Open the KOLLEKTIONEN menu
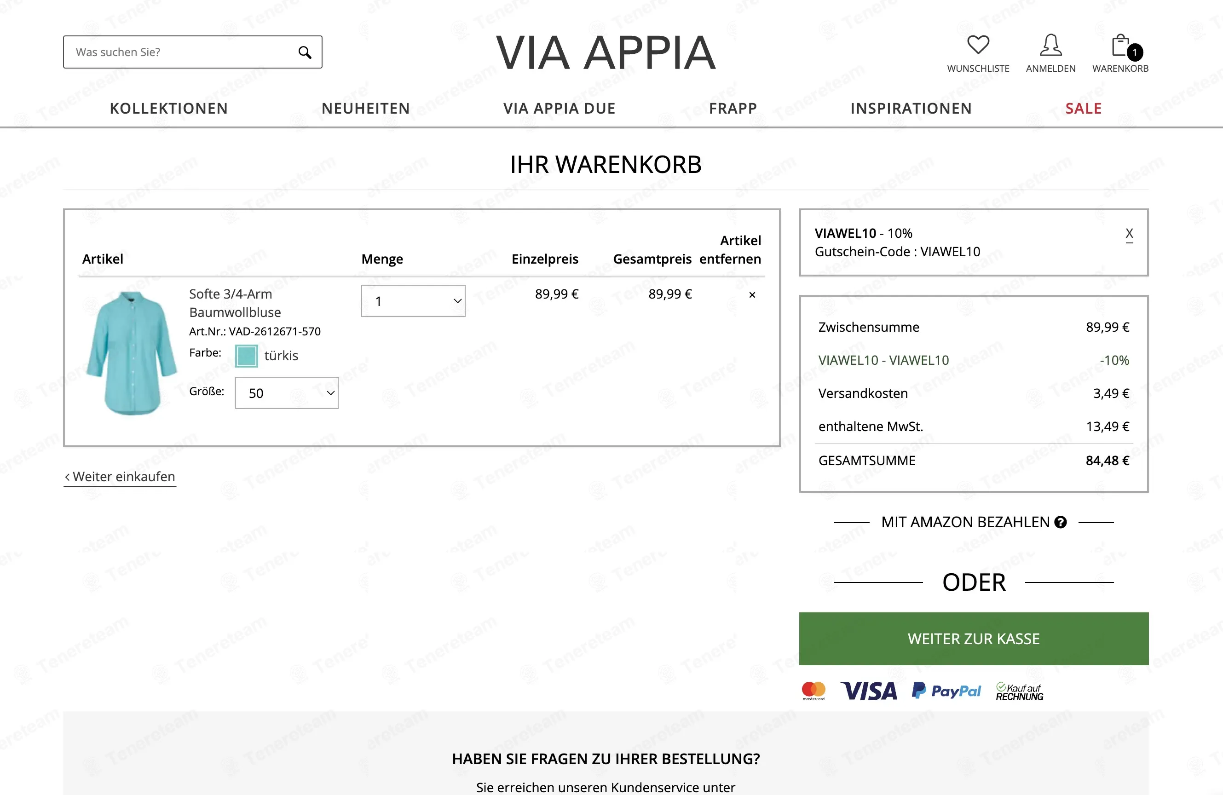The width and height of the screenshot is (1223, 795). point(168,109)
